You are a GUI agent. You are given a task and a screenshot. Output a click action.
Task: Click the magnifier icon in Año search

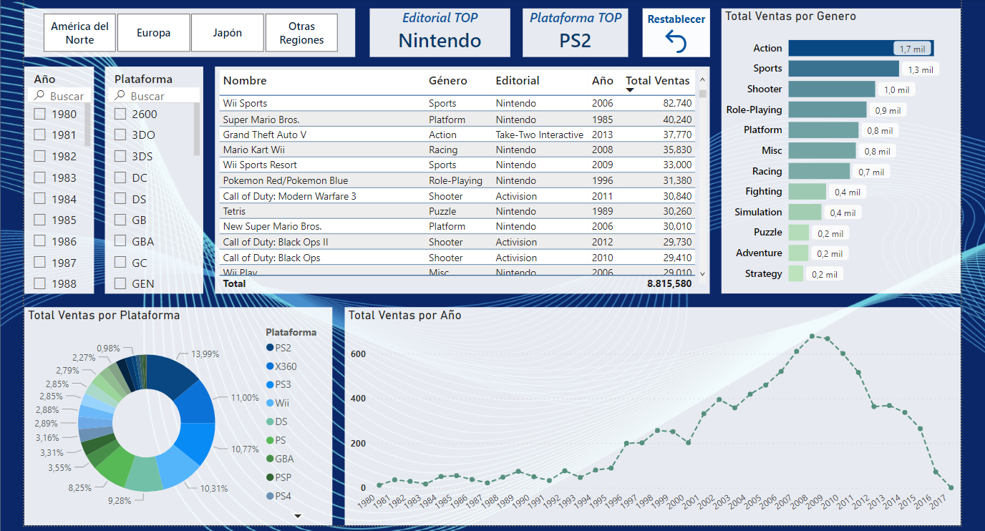40,96
